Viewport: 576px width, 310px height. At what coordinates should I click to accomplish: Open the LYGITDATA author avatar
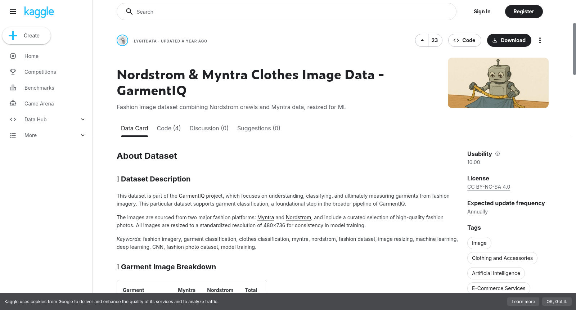point(122,40)
